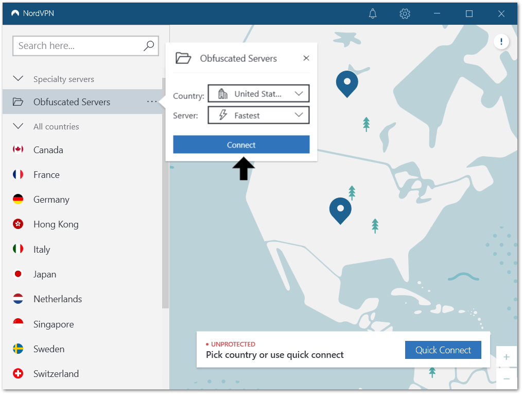Select Japan in the country list
This screenshot has width=522, height=394.
click(x=82, y=274)
